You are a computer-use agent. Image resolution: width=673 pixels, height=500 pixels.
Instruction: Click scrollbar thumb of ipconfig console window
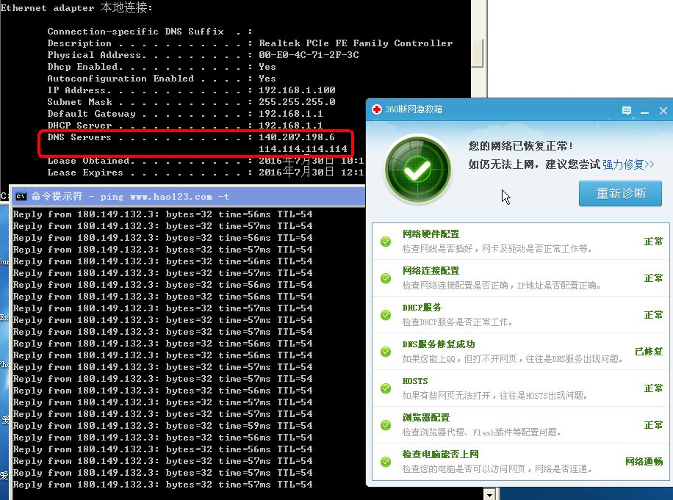point(478,53)
